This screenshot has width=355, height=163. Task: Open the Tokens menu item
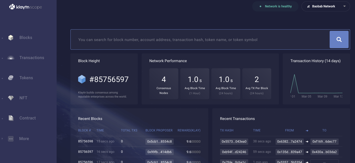click(x=26, y=78)
